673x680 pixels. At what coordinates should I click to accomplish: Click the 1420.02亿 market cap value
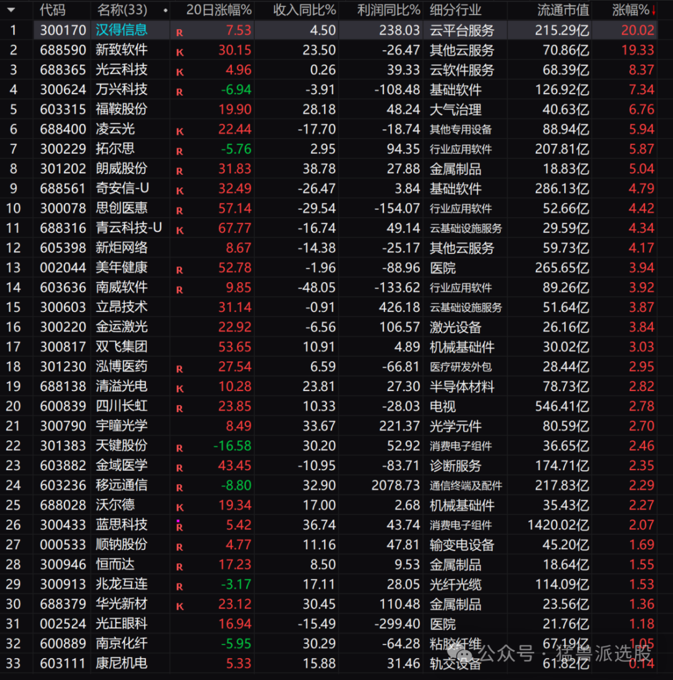tap(558, 525)
